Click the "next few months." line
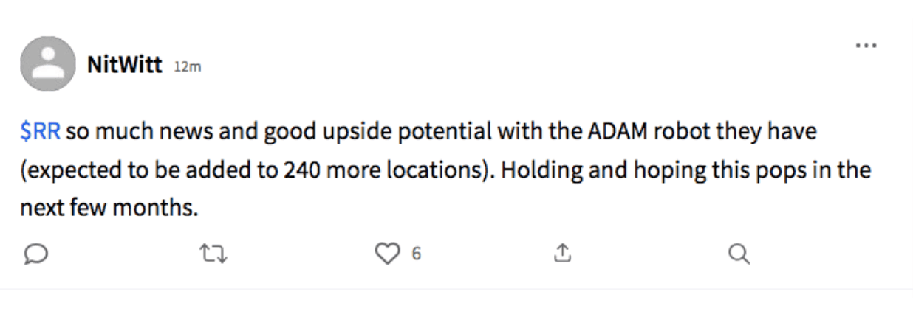Screen dimensions: 913x317 pyautogui.click(x=109, y=209)
